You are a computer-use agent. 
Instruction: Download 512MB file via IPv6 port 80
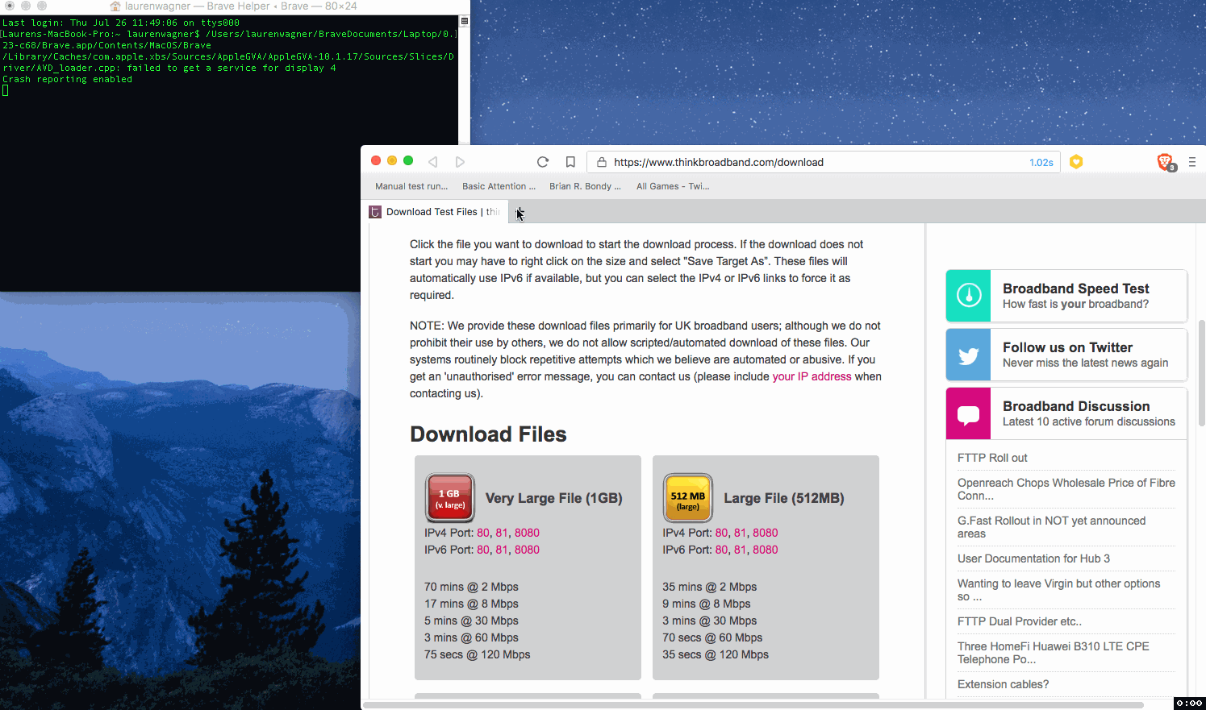pyautogui.click(x=721, y=550)
